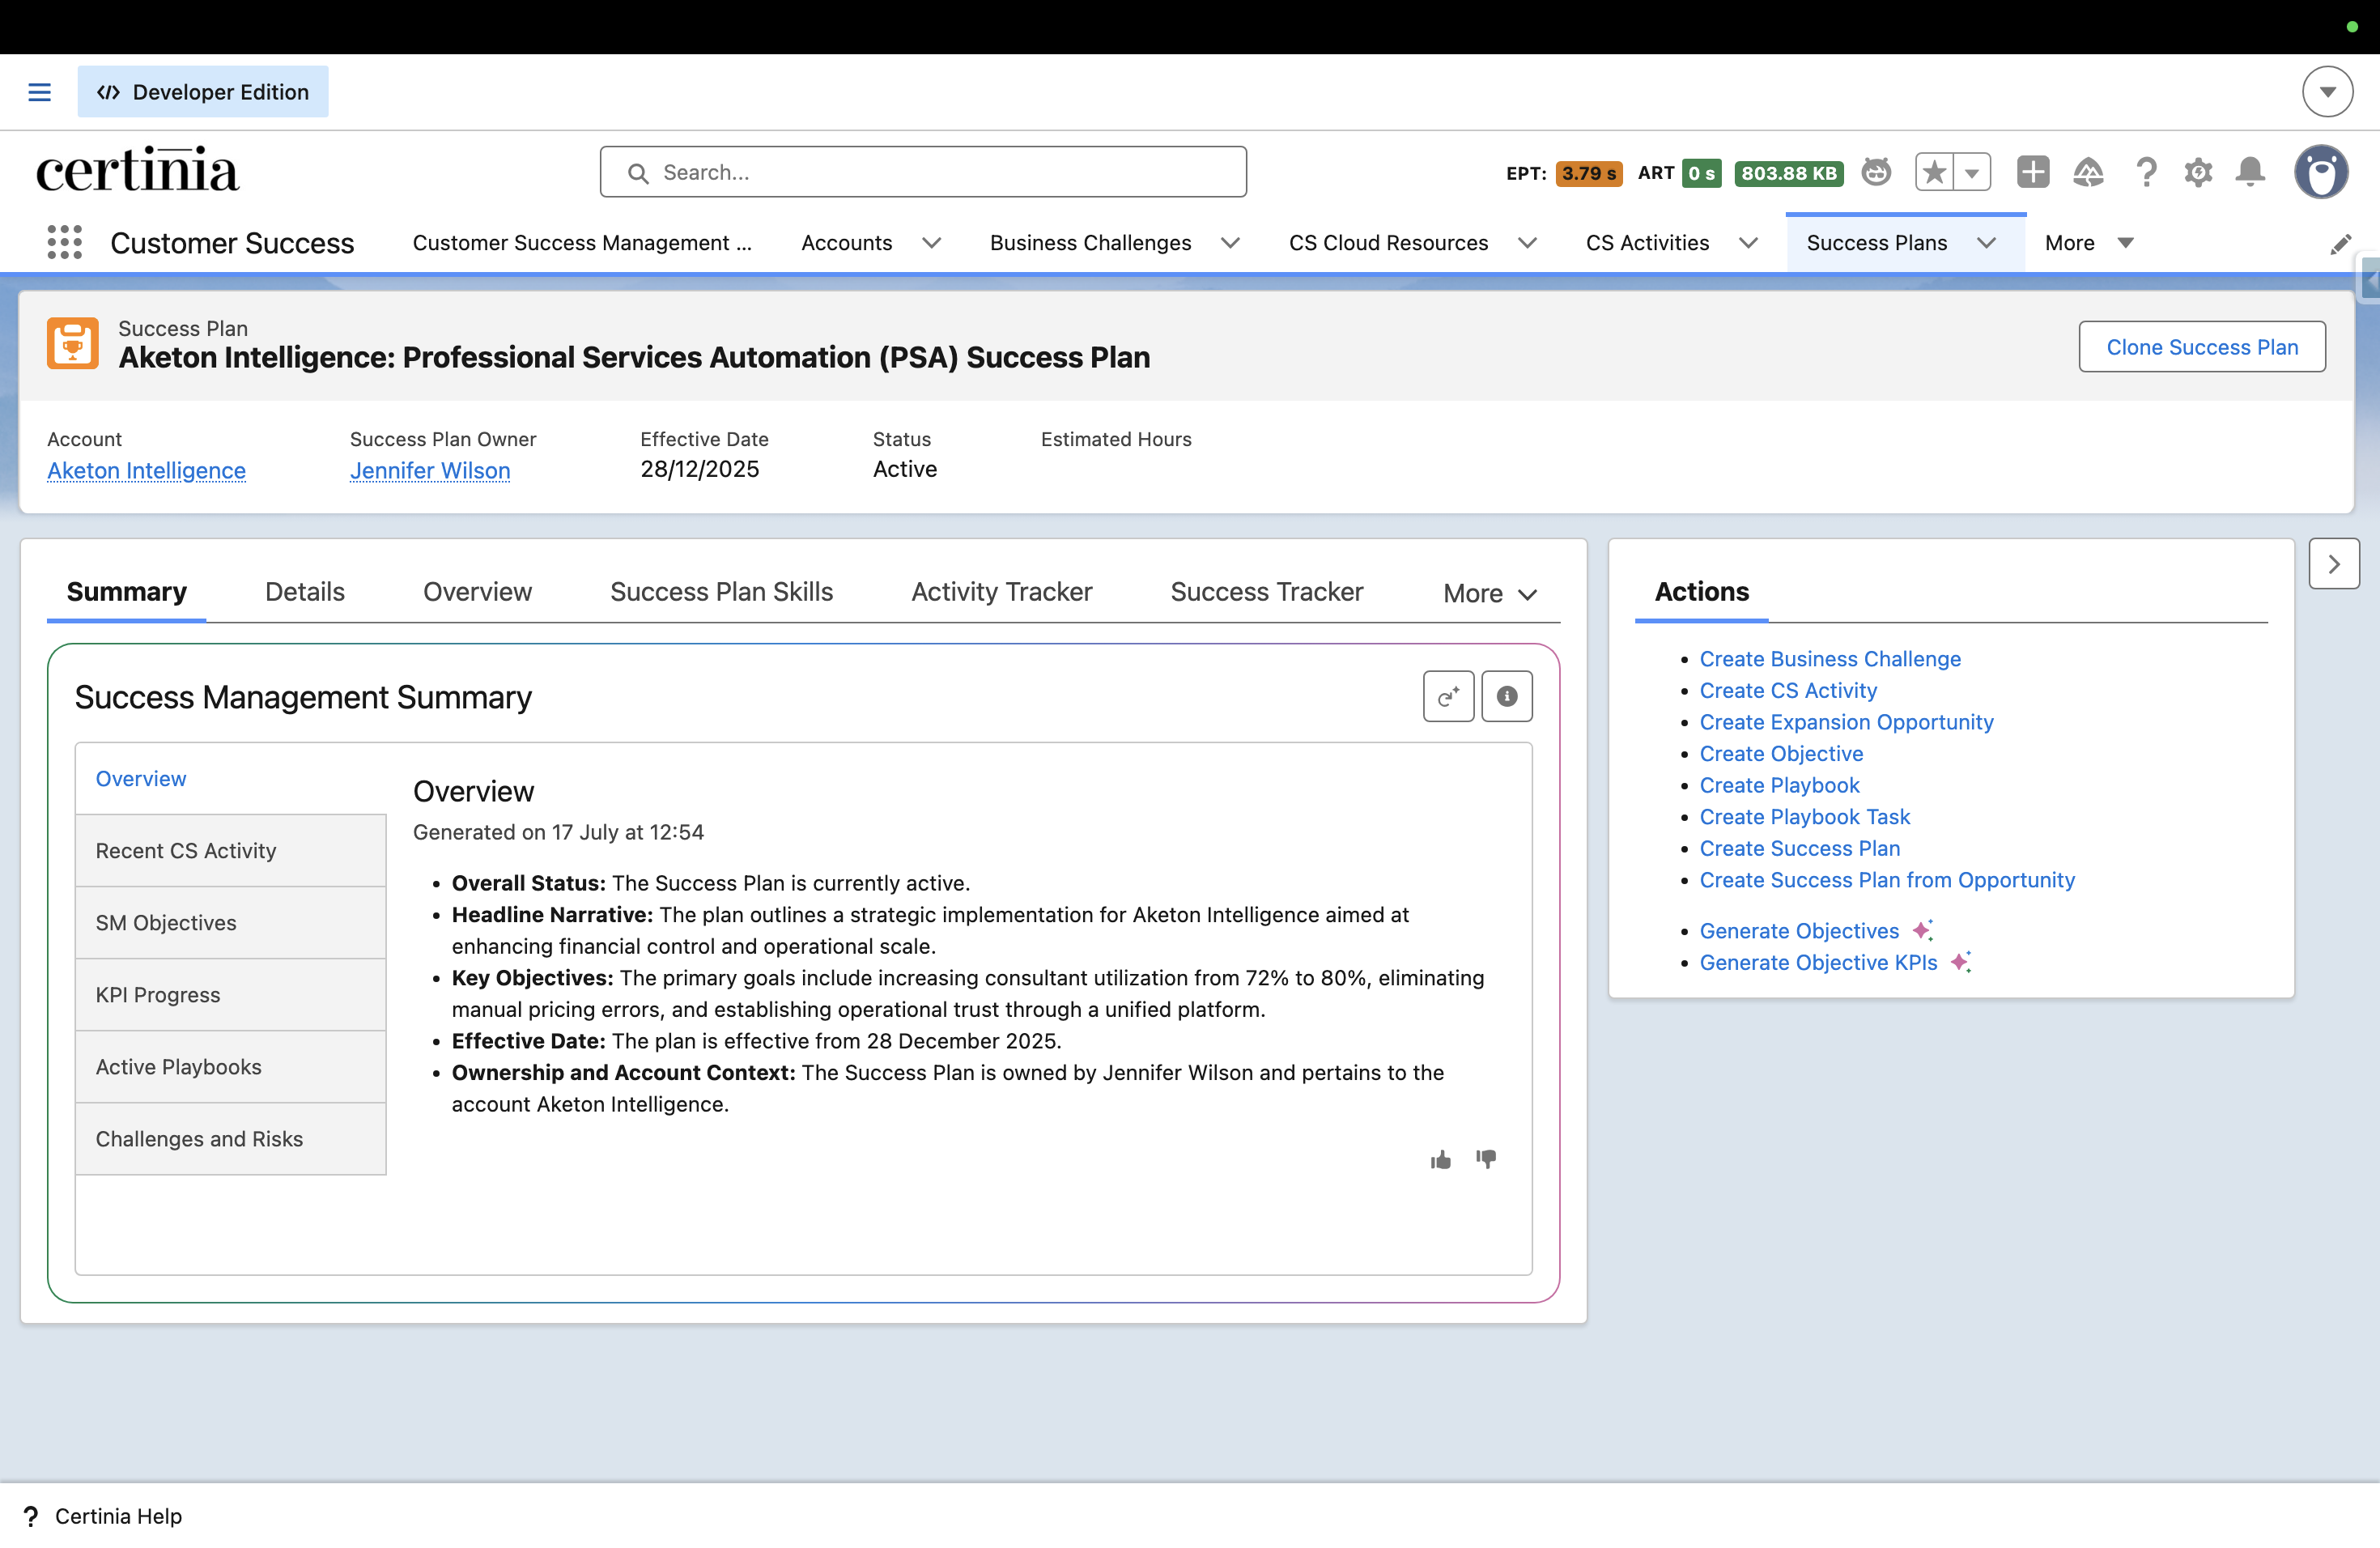Open the Success Plans dropdown chevron
The height and width of the screenshot is (1548, 2380).
click(1986, 243)
